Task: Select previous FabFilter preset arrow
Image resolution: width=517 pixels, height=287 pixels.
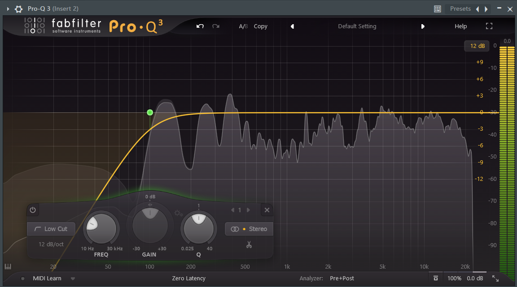Action: pos(292,26)
